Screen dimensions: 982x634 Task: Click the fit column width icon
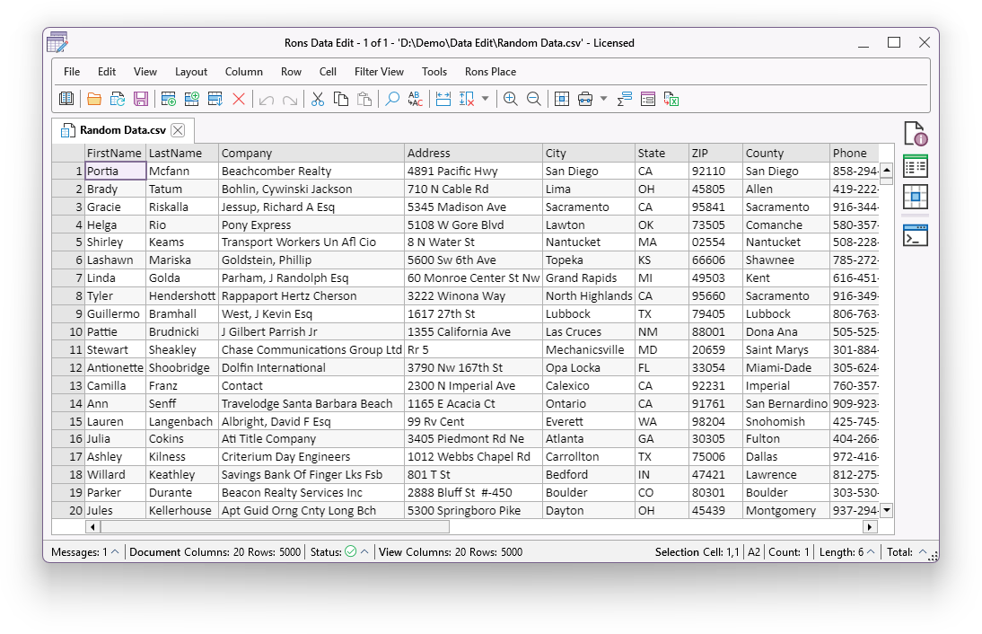(x=443, y=99)
